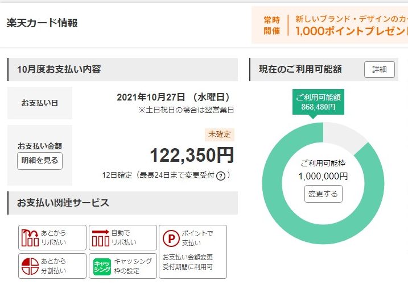Open the 1,000ポイントプレゼント banner
This screenshot has height=285, width=408.
(x=329, y=25)
